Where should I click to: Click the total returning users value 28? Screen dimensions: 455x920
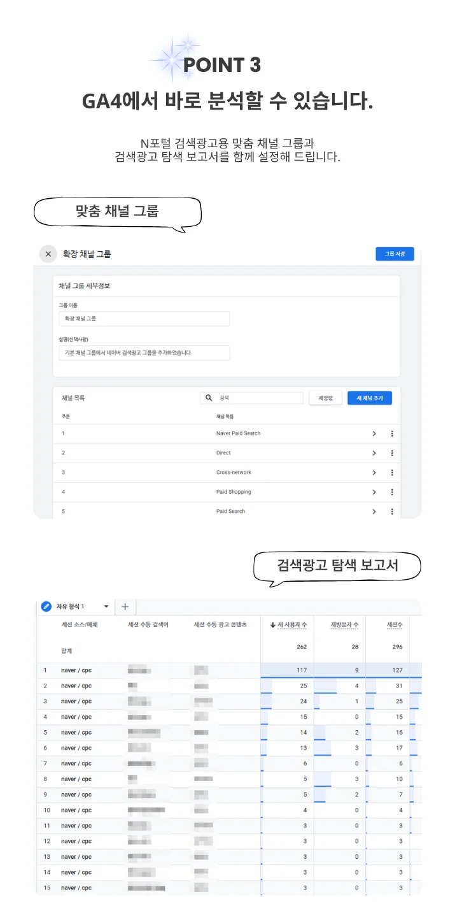(x=355, y=647)
